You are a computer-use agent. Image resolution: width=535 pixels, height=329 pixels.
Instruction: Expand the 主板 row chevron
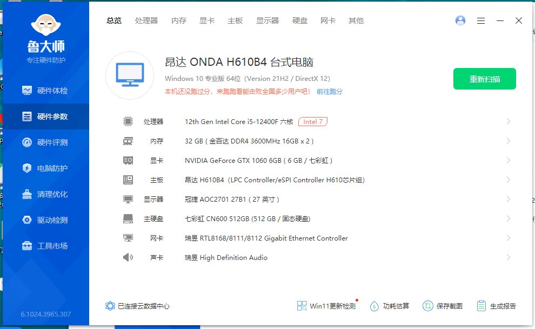509,180
